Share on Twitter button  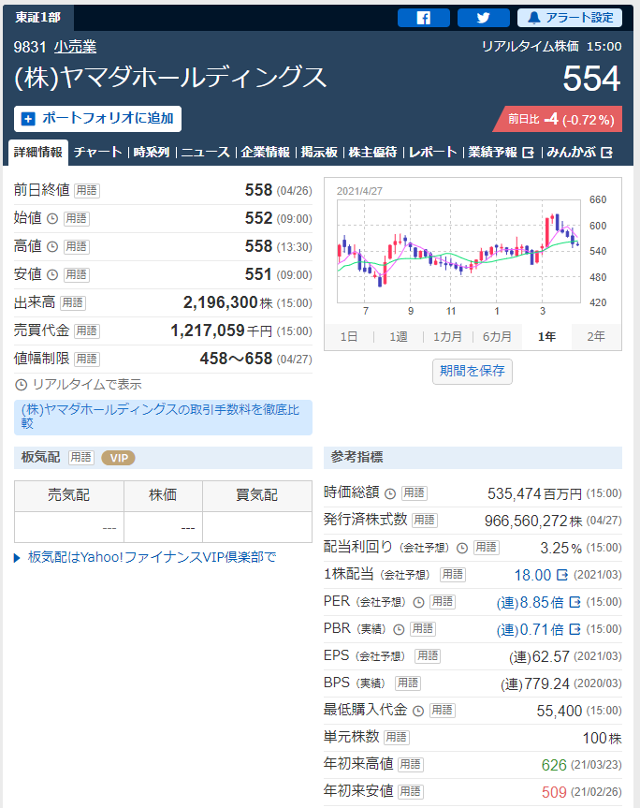coord(483,18)
